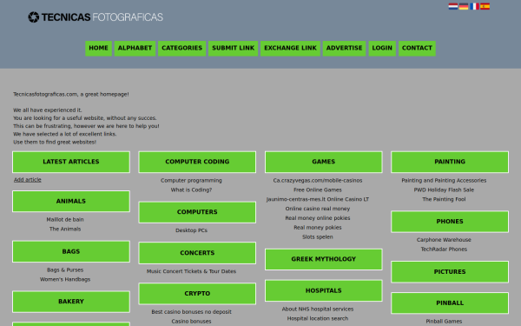The width and height of the screenshot is (521, 326).
Task: Switch language with the French flag
Action: pyautogui.click(x=474, y=6)
